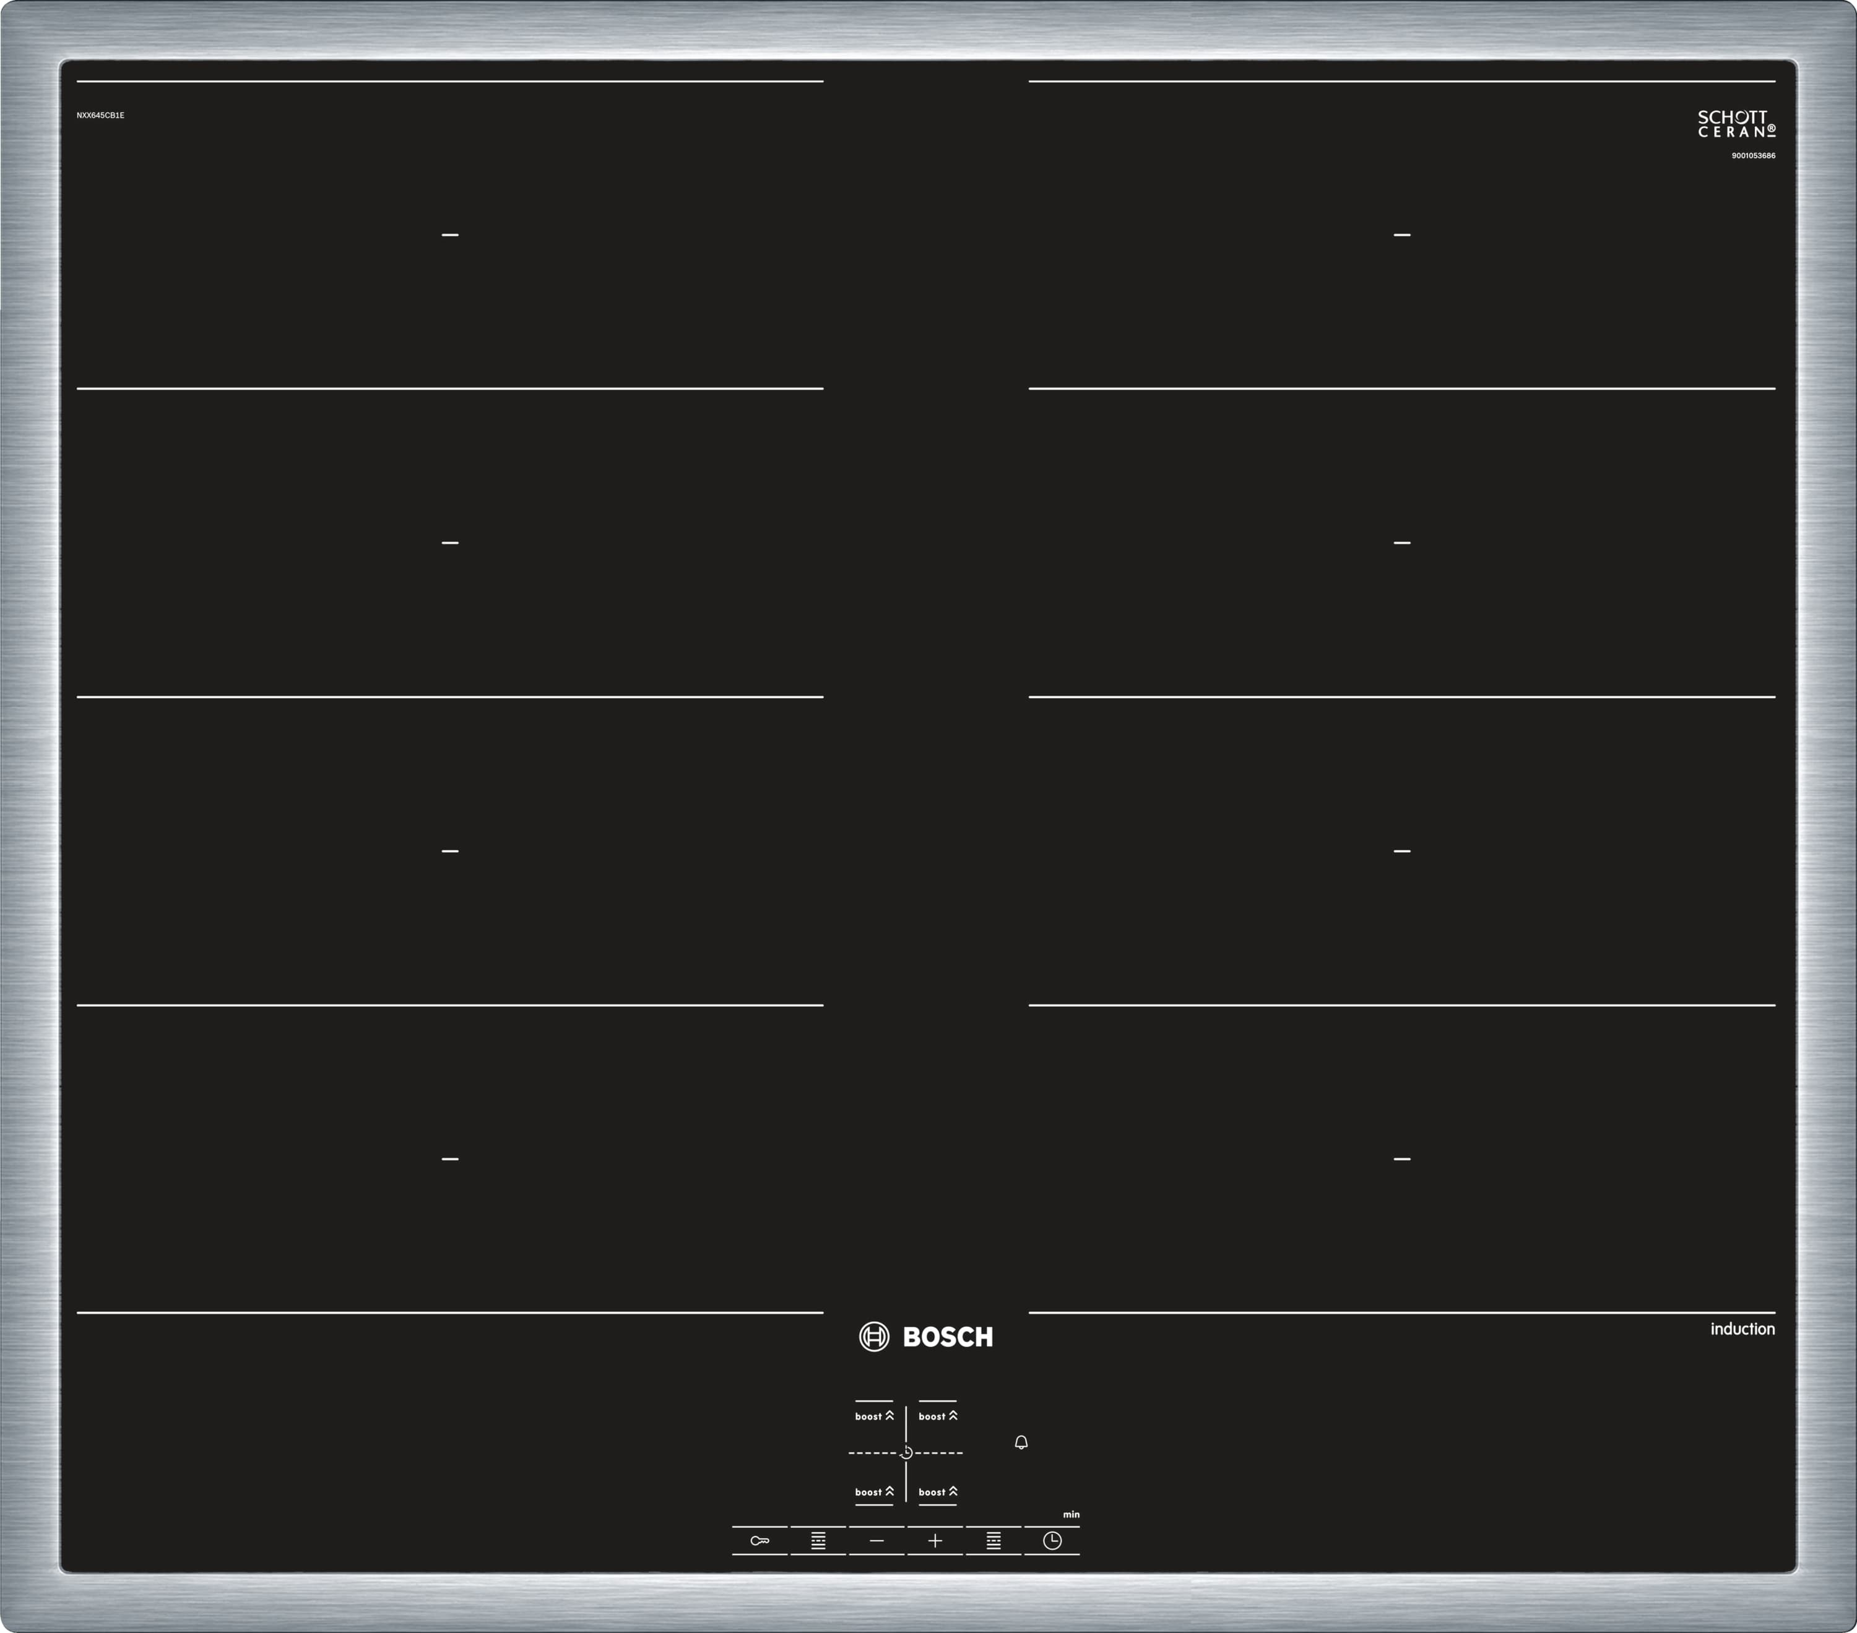Activate boost for the front-left zone

874,1491
